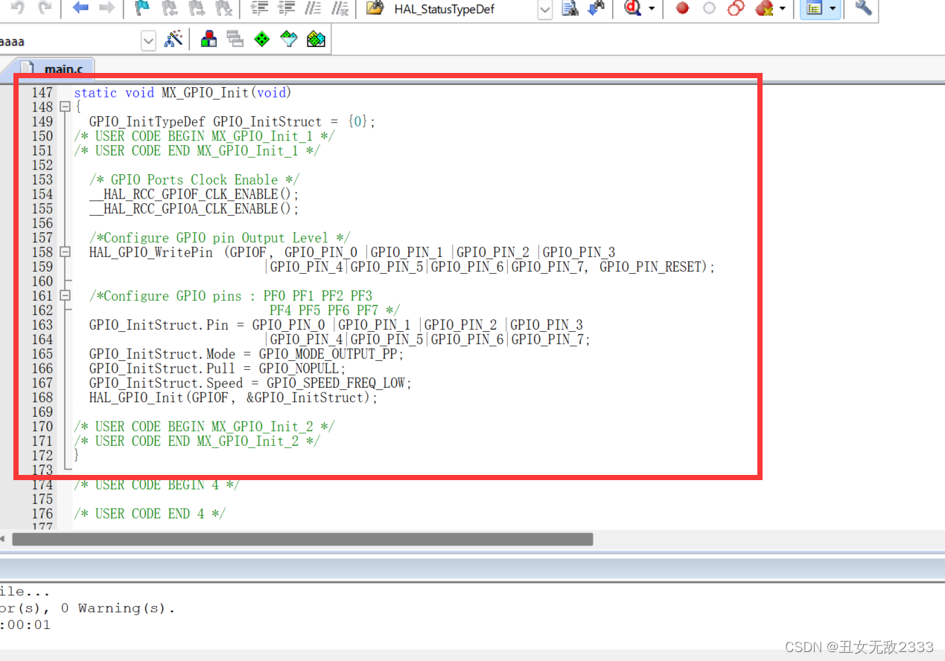
Task: Open Manage Project Items blocks icon
Action: [209, 39]
